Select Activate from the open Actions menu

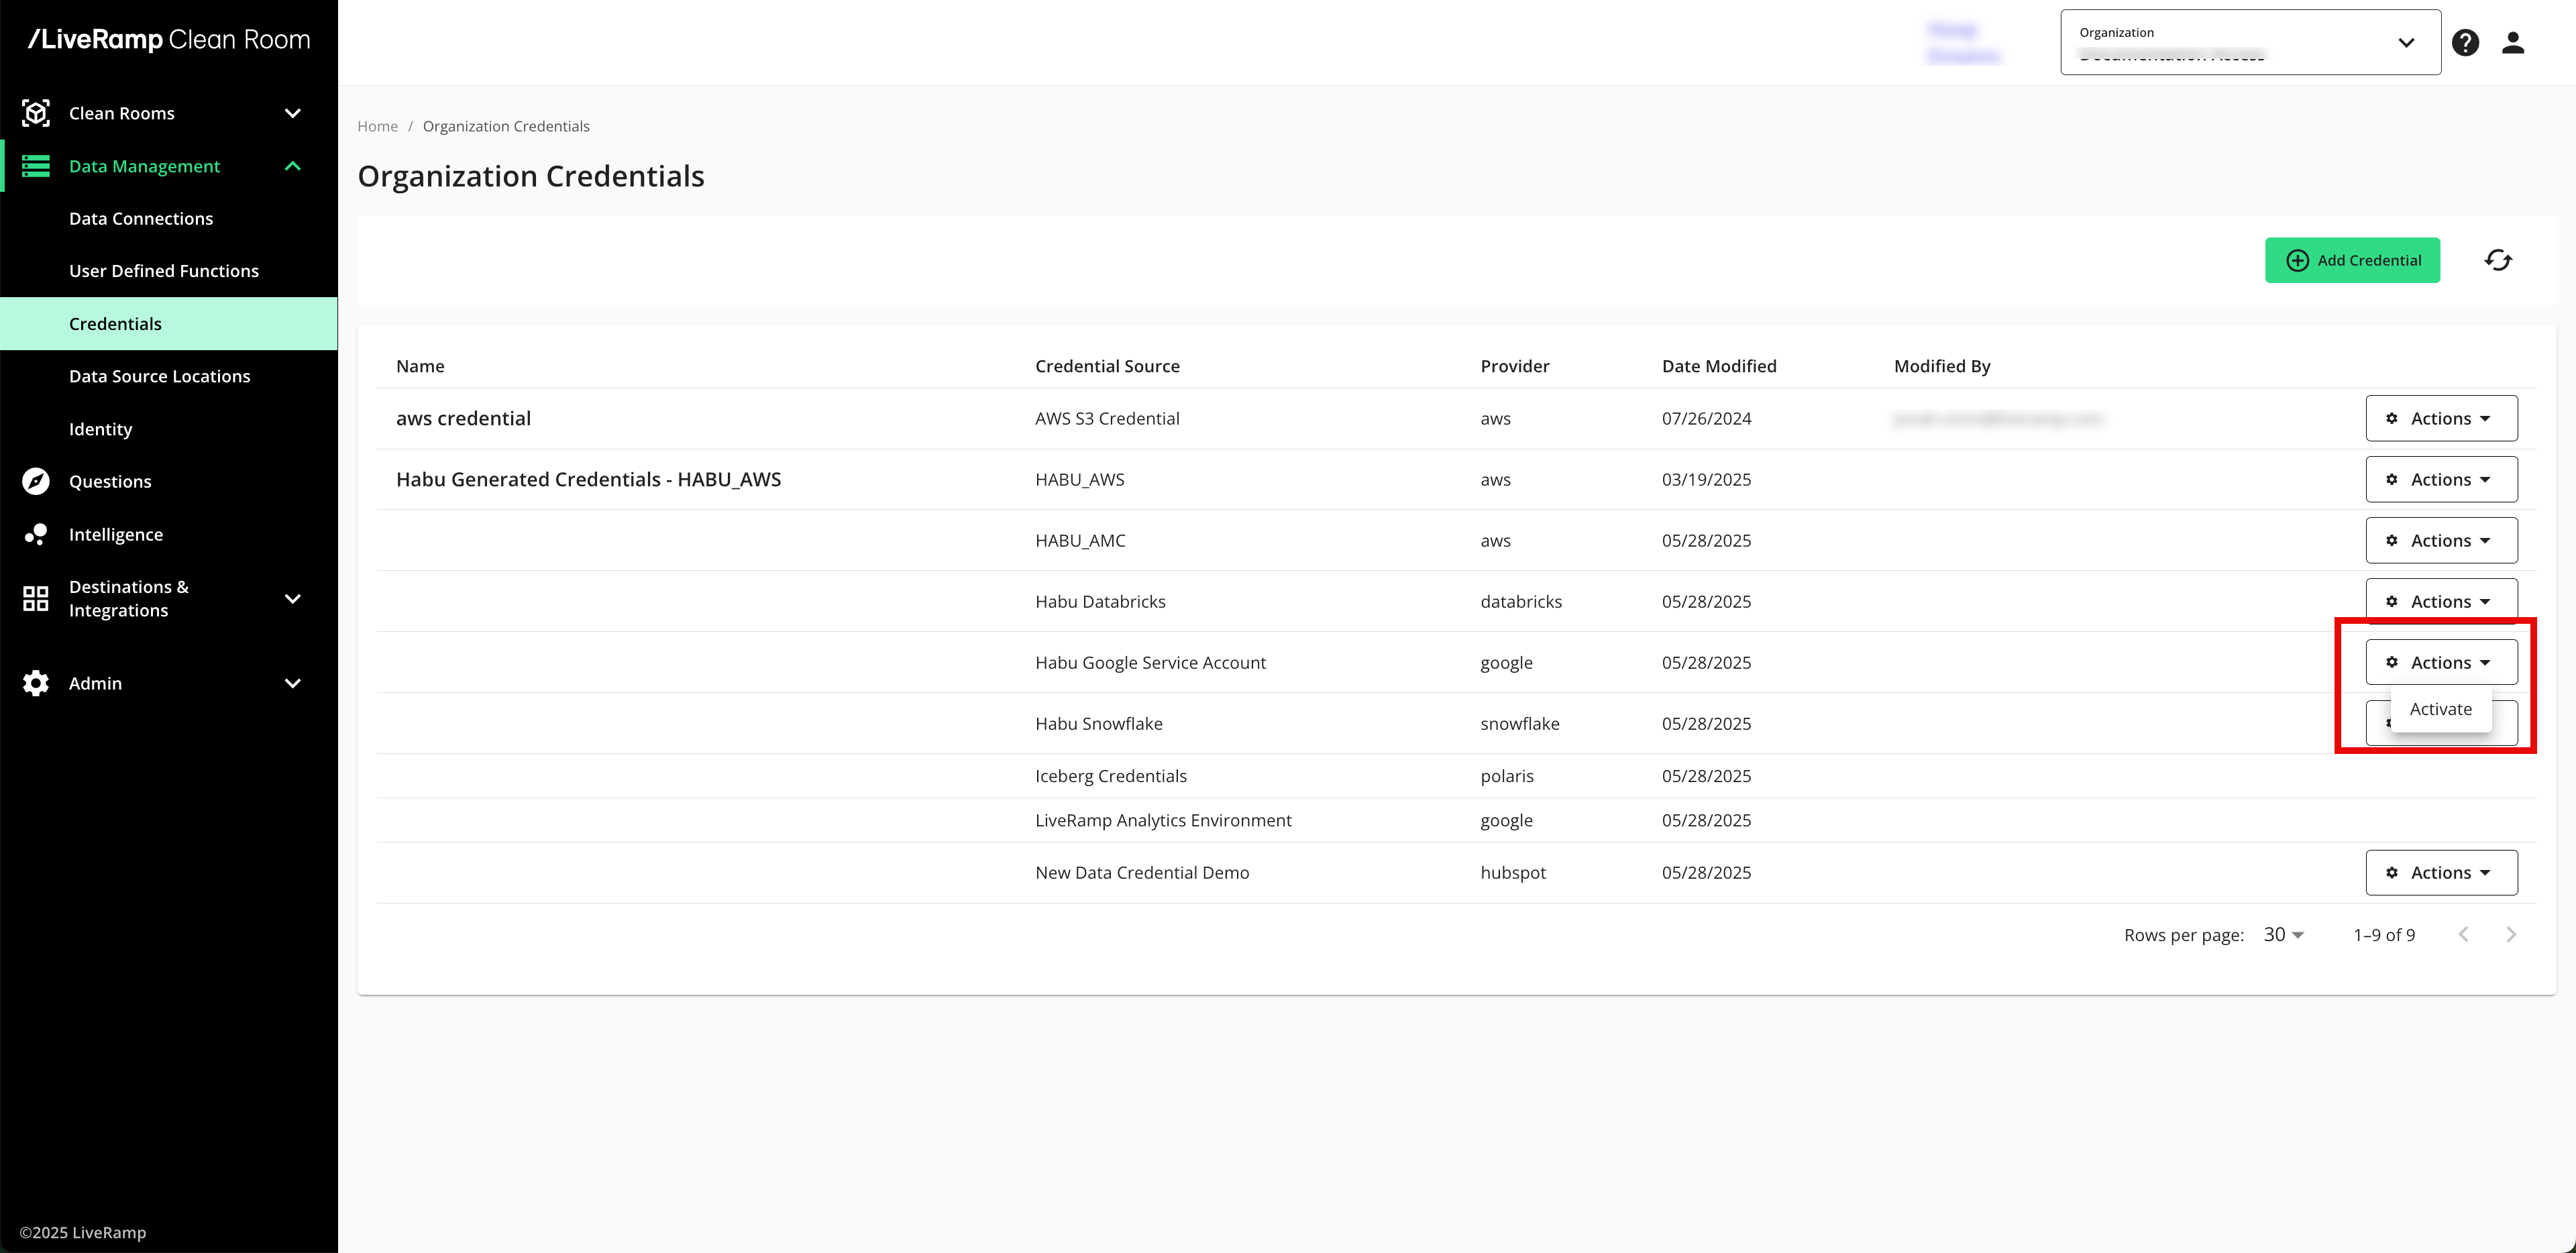(x=2440, y=709)
